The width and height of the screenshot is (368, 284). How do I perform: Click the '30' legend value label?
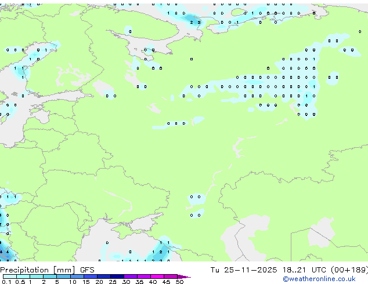tap(126, 282)
